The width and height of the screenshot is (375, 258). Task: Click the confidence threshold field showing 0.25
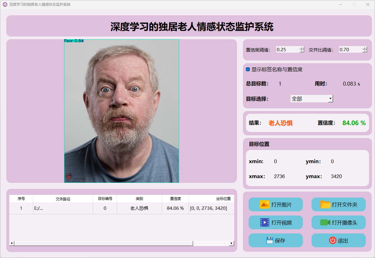[287, 50]
